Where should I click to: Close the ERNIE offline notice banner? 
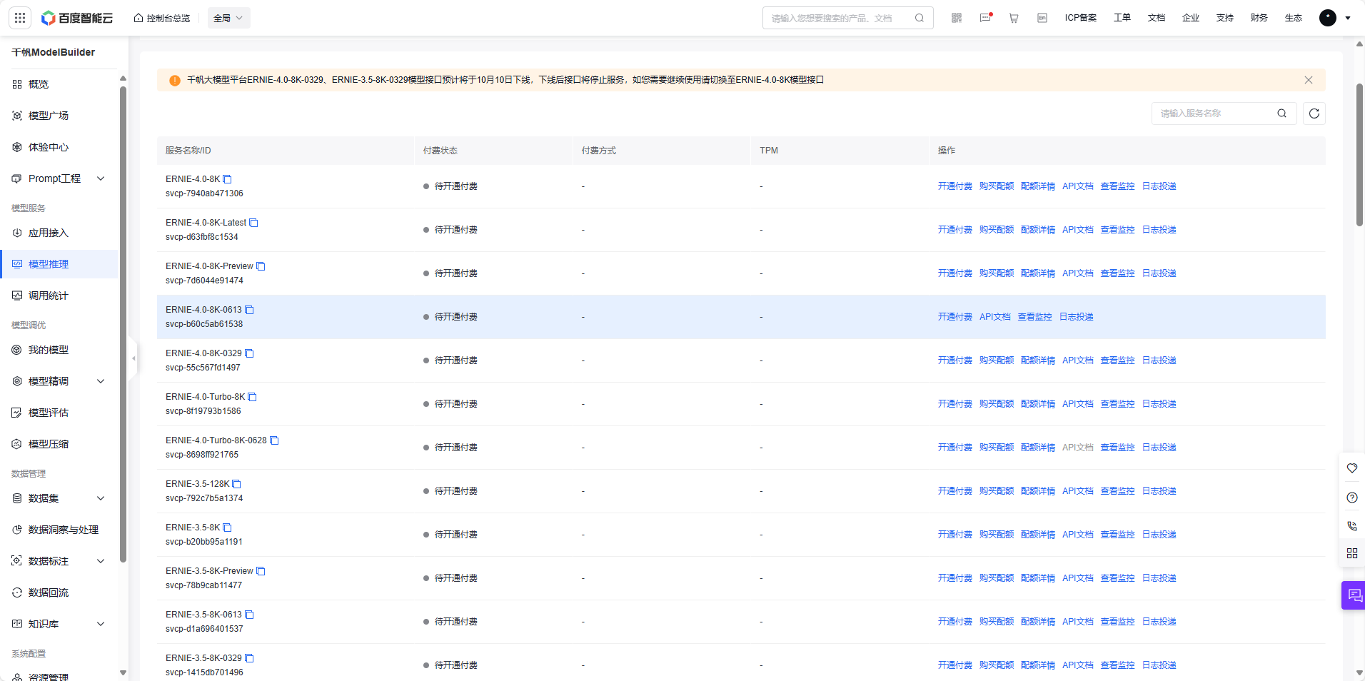pyautogui.click(x=1309, y=80)
